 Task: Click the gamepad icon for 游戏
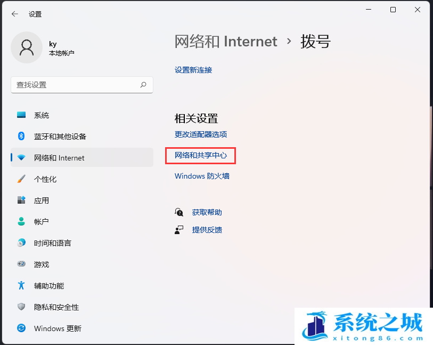pos(21,264)
